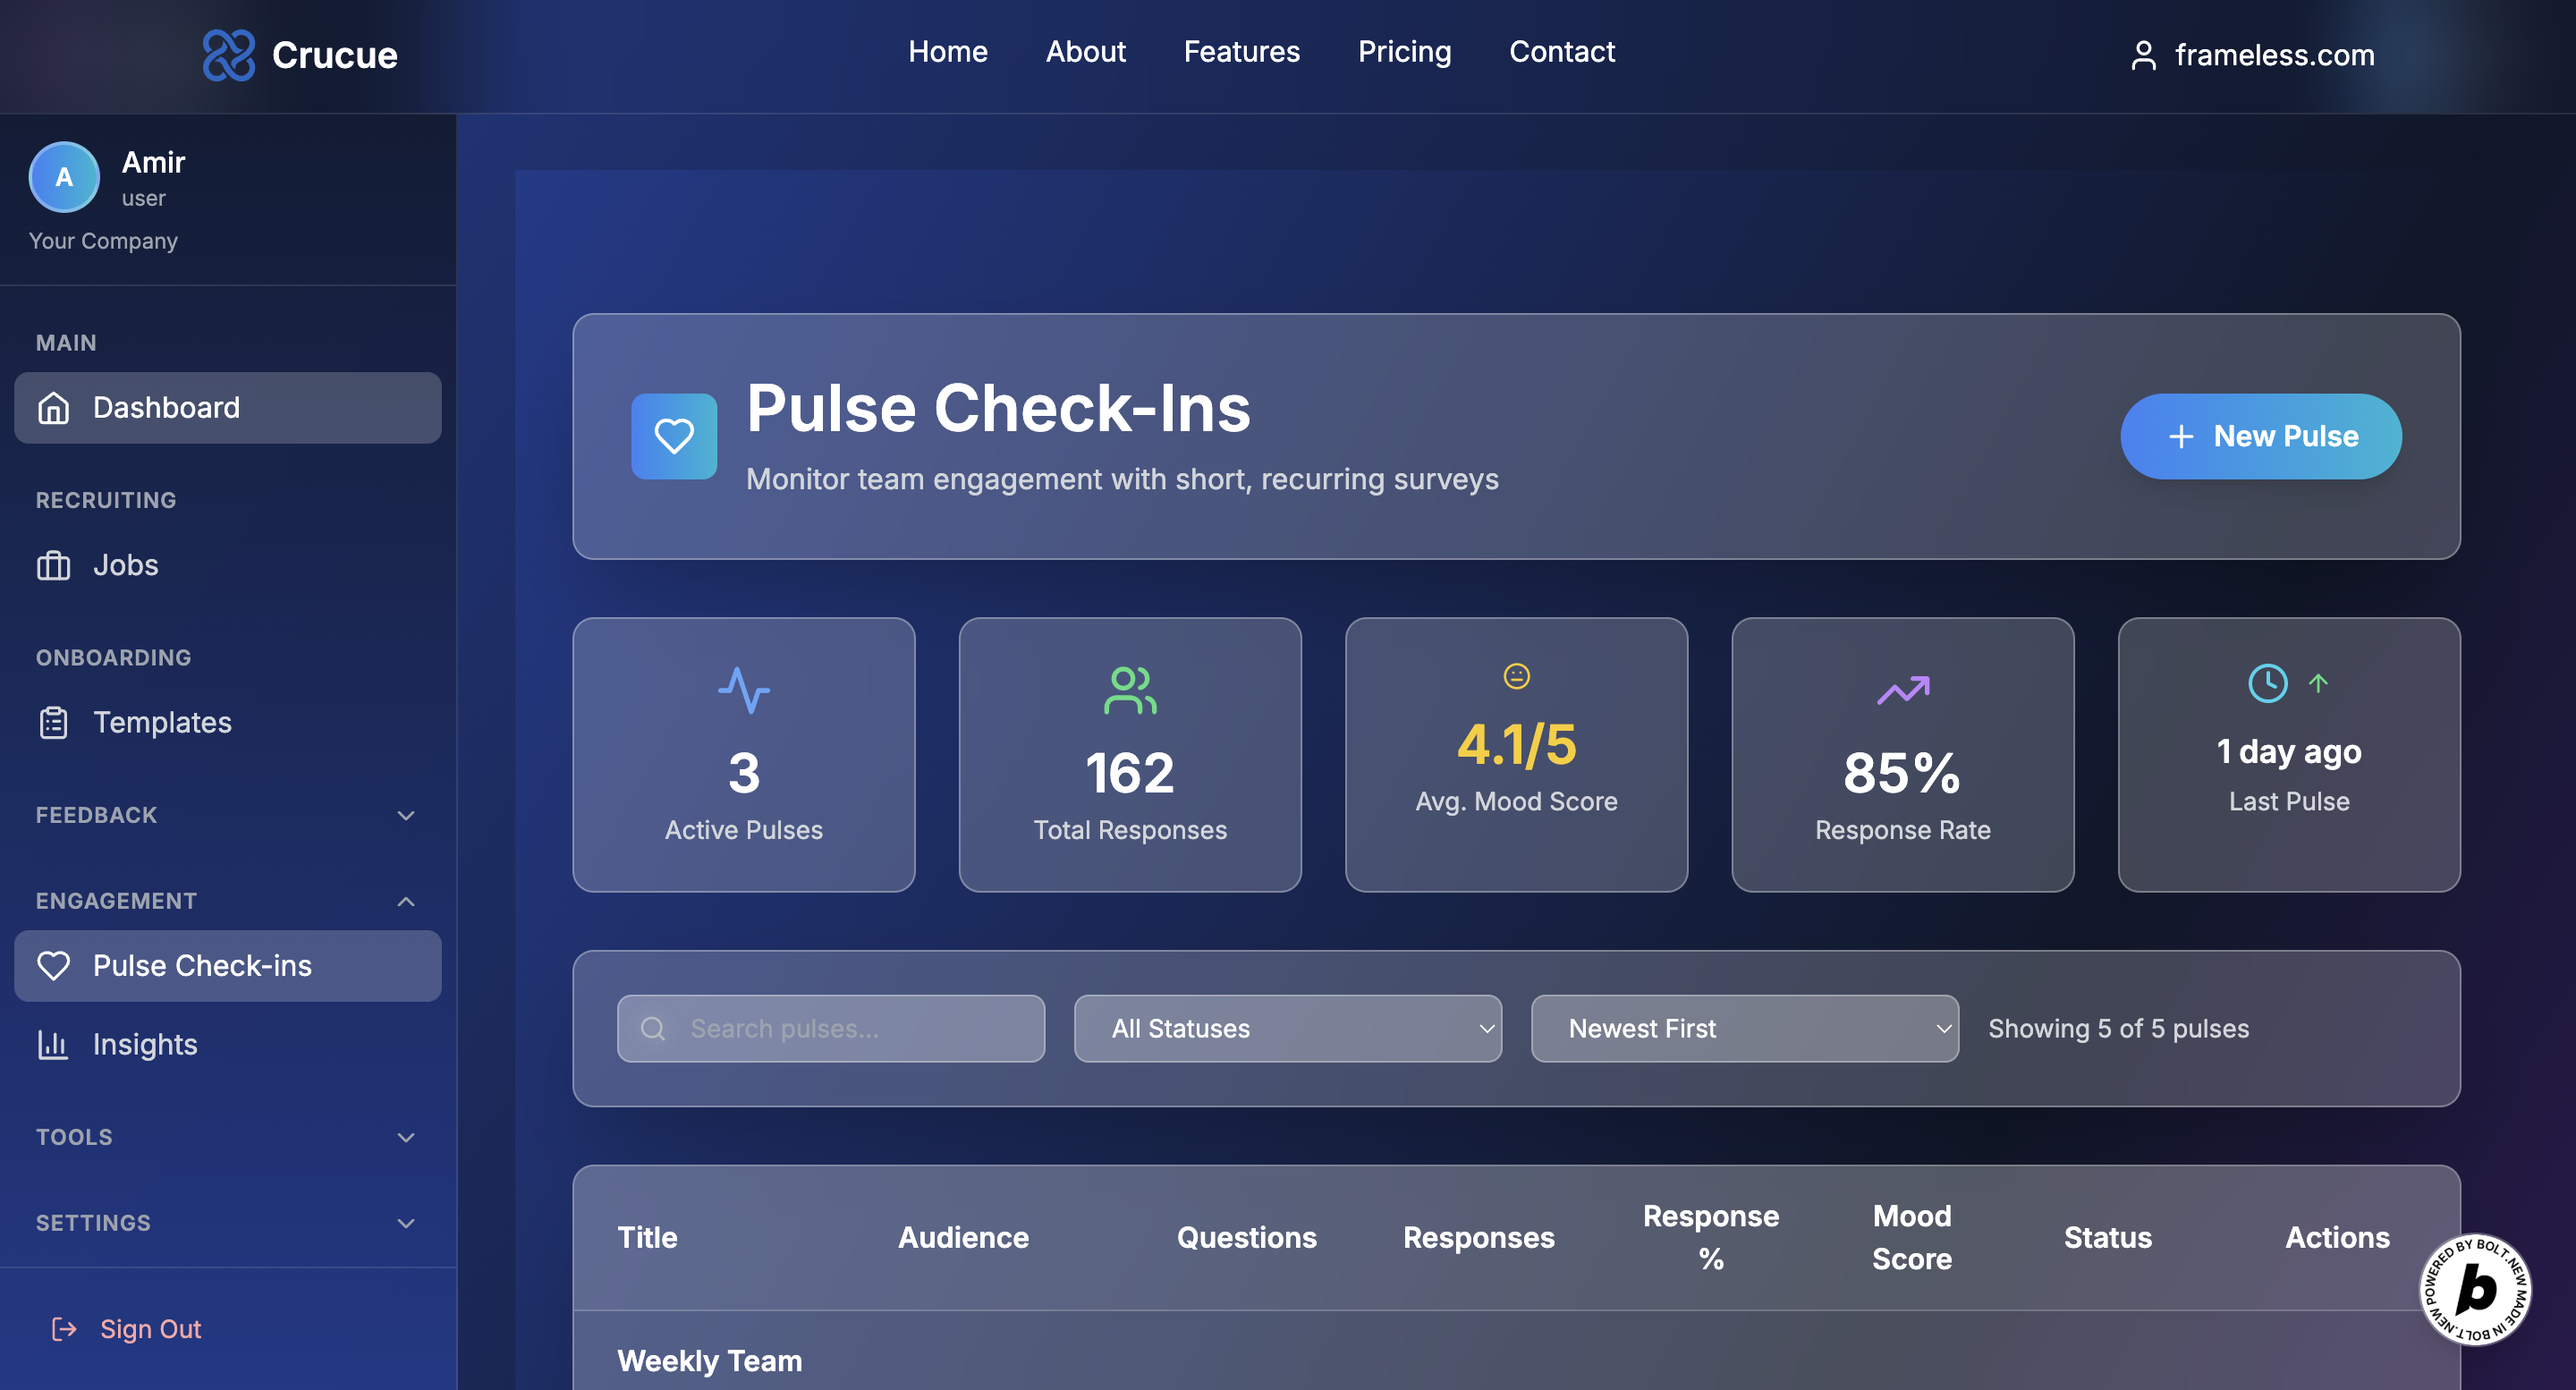This screenshot has height=1390, width=2576.
Task: Expand the Feedback sidebar section
Action: point(405,815)
